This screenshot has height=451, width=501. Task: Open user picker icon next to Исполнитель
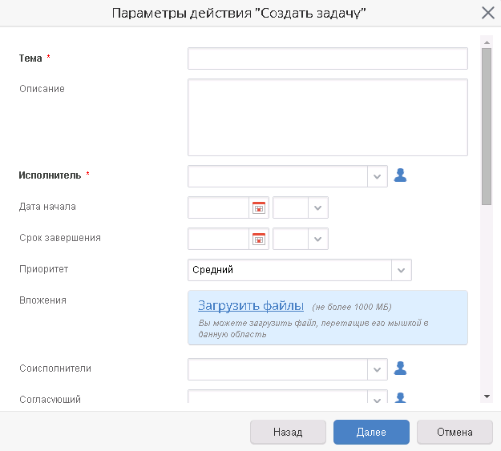(400, 175)
